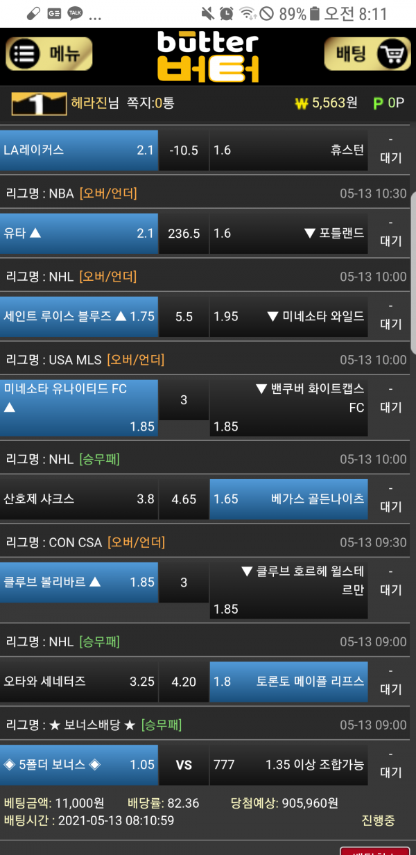Tap the battery indicator in status bar
Image resolution: width=416 pixels, height=855 pixels.
(315, 13)
